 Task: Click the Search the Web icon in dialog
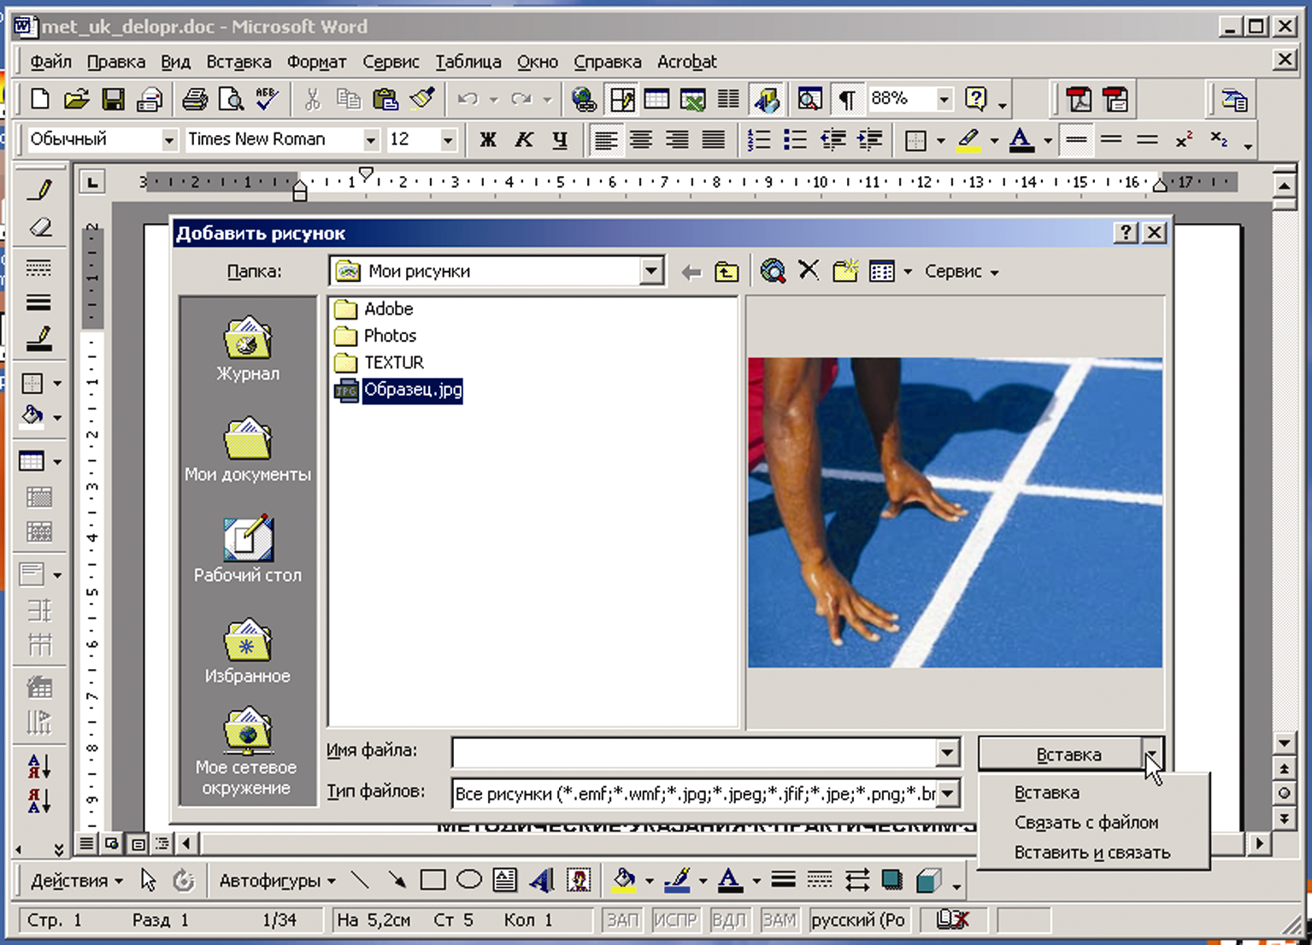pos(773,272)
